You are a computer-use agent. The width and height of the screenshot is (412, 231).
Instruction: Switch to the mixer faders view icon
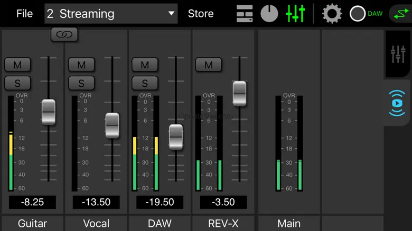tap(295, 14)
